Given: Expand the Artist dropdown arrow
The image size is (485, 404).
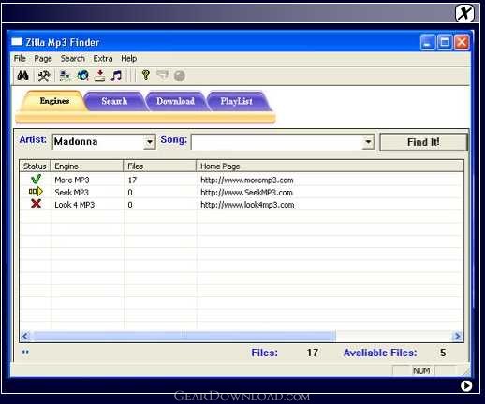Looking at the screenshot, I should coord(150,142).
